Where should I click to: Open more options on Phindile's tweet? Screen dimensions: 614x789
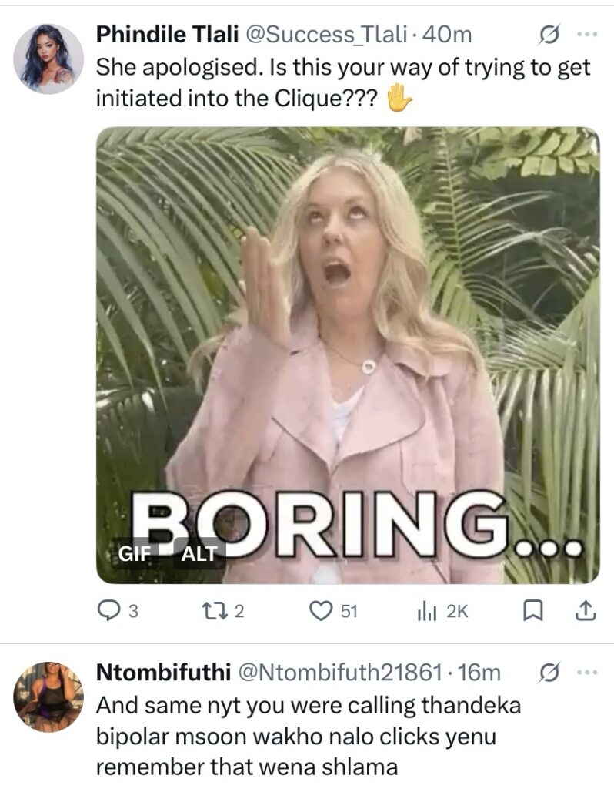[x=587, y=35]
